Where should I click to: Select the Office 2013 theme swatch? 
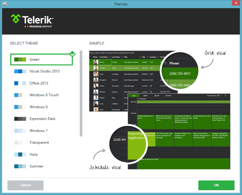coord(20,83)
